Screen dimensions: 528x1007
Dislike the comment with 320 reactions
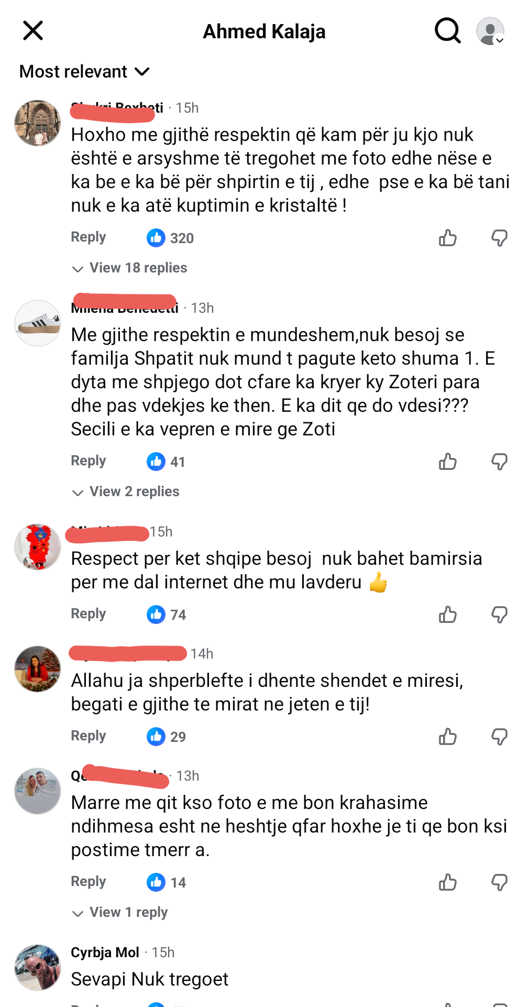pyautogui.click(x=499, y=238)
